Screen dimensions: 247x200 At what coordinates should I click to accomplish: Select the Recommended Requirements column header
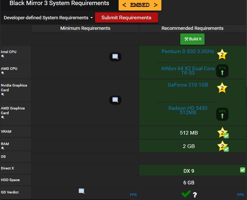(193, 28)
